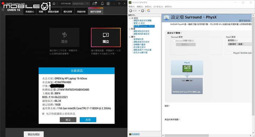Click the BIOS : F.10-06/22/2021 text

(x=55, y=97)
